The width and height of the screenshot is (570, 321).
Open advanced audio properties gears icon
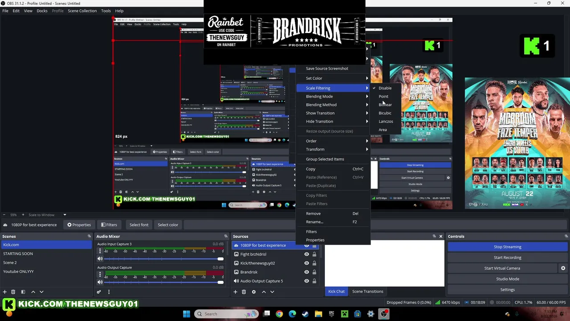coord(99,292)
